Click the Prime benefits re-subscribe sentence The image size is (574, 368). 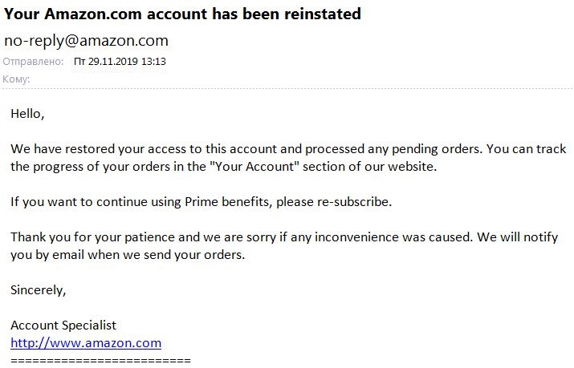coord(201,202)
